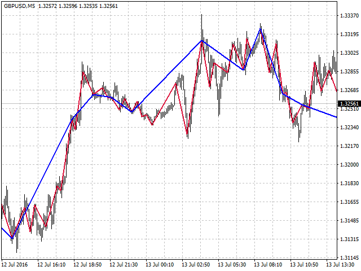Click the 13 Jul 02:50 time label
Image resolution: width=361 pixels, height=271 pixels.
[196, 265]
